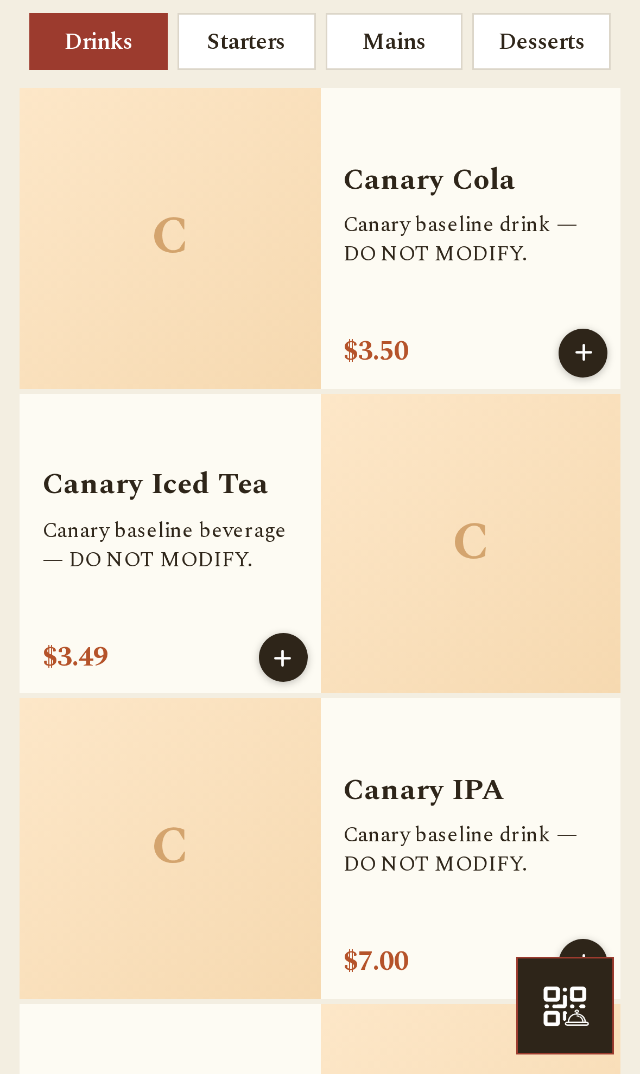Switch to the Mains tab
Image resolution: width=640 pixels, height=1074 pixels.
(x=394, y=42)
